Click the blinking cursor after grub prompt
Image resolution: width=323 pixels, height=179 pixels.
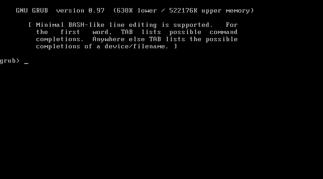click(x=26, y=64)
